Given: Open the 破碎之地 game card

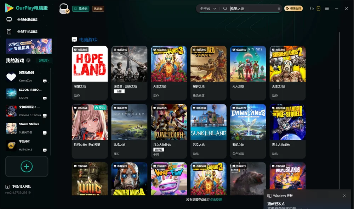Looking at the screenshot, I should [209, 73].
